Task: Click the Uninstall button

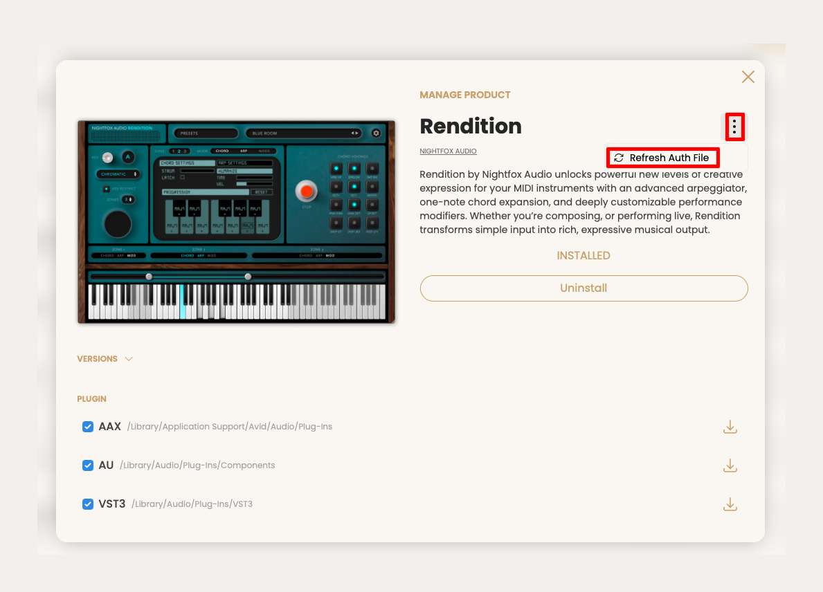Action: [x=584, y=288]
